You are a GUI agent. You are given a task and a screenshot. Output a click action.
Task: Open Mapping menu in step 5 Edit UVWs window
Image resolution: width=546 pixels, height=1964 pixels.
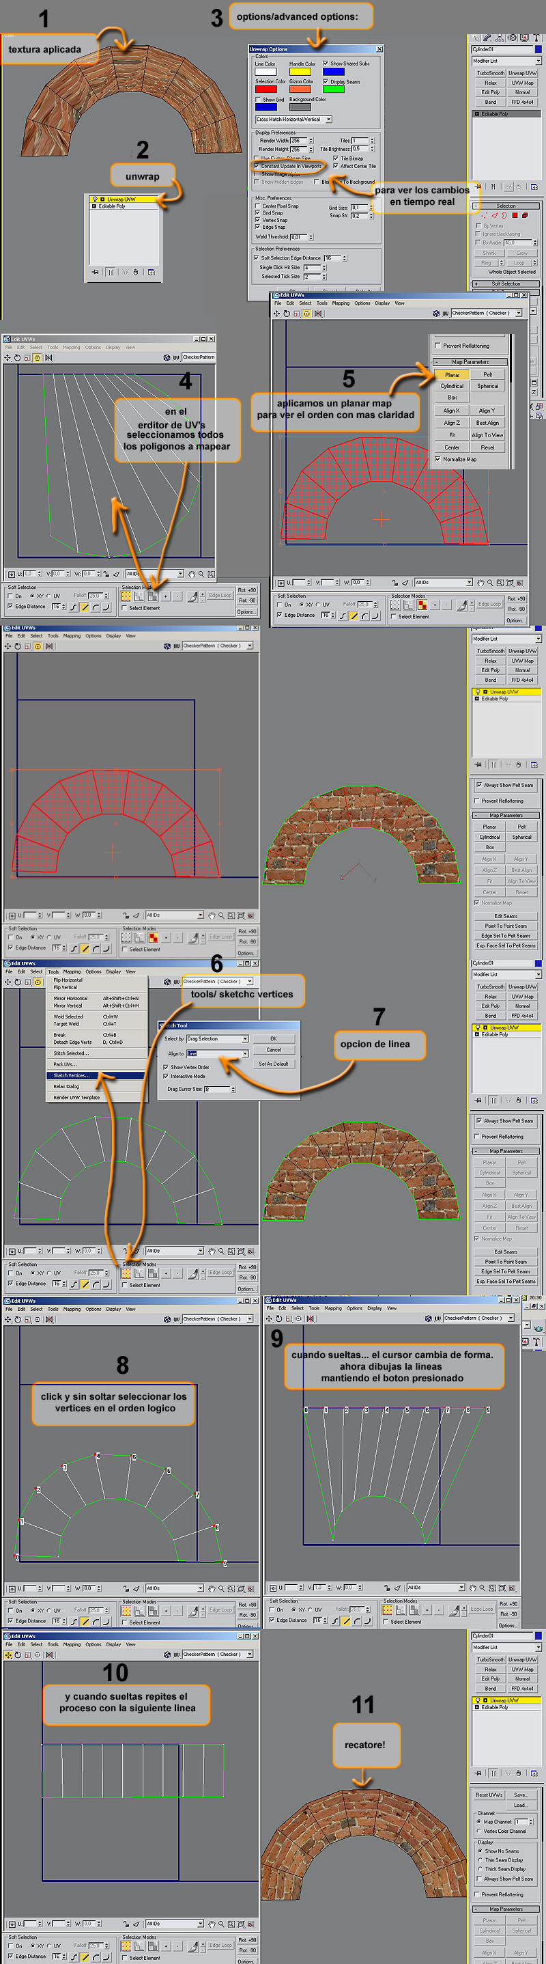pyautogui.click(x=341, y=303)
